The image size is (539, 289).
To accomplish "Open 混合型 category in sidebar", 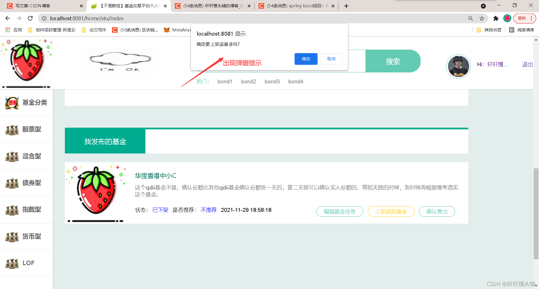I will pos(26,156).
